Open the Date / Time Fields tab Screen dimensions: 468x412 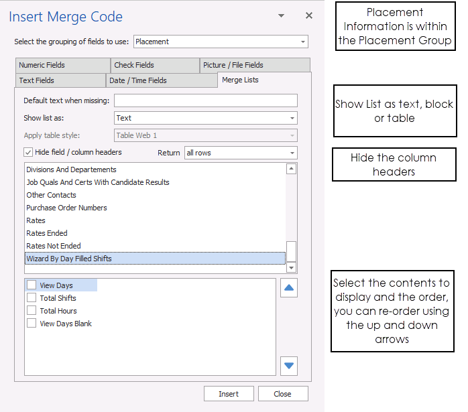tap(161, 80)
